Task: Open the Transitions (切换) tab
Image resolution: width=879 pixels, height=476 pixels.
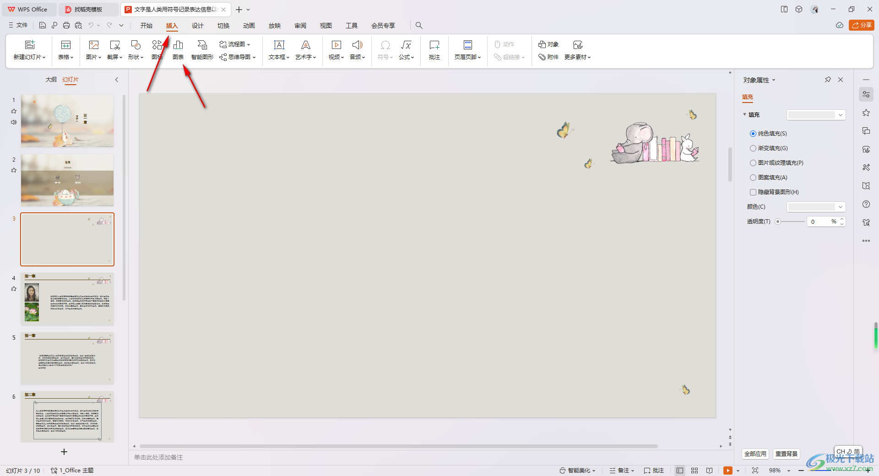Action: [x=223, y=26]
